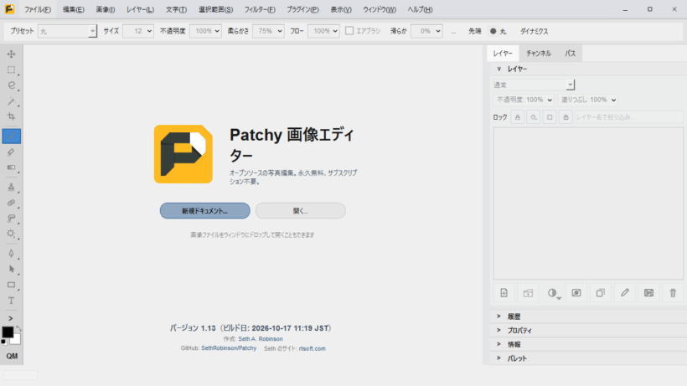Click the new layer group icon
687x386 pixels.
point(528,293)
